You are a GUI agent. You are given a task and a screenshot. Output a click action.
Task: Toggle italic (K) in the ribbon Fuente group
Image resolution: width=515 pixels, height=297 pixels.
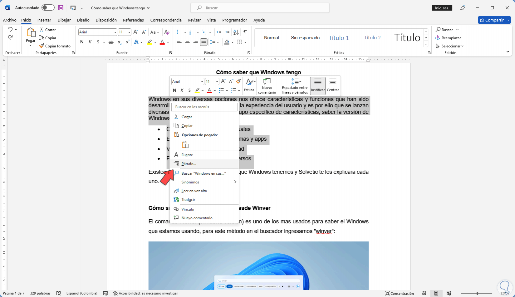click(x=90, y=42)
